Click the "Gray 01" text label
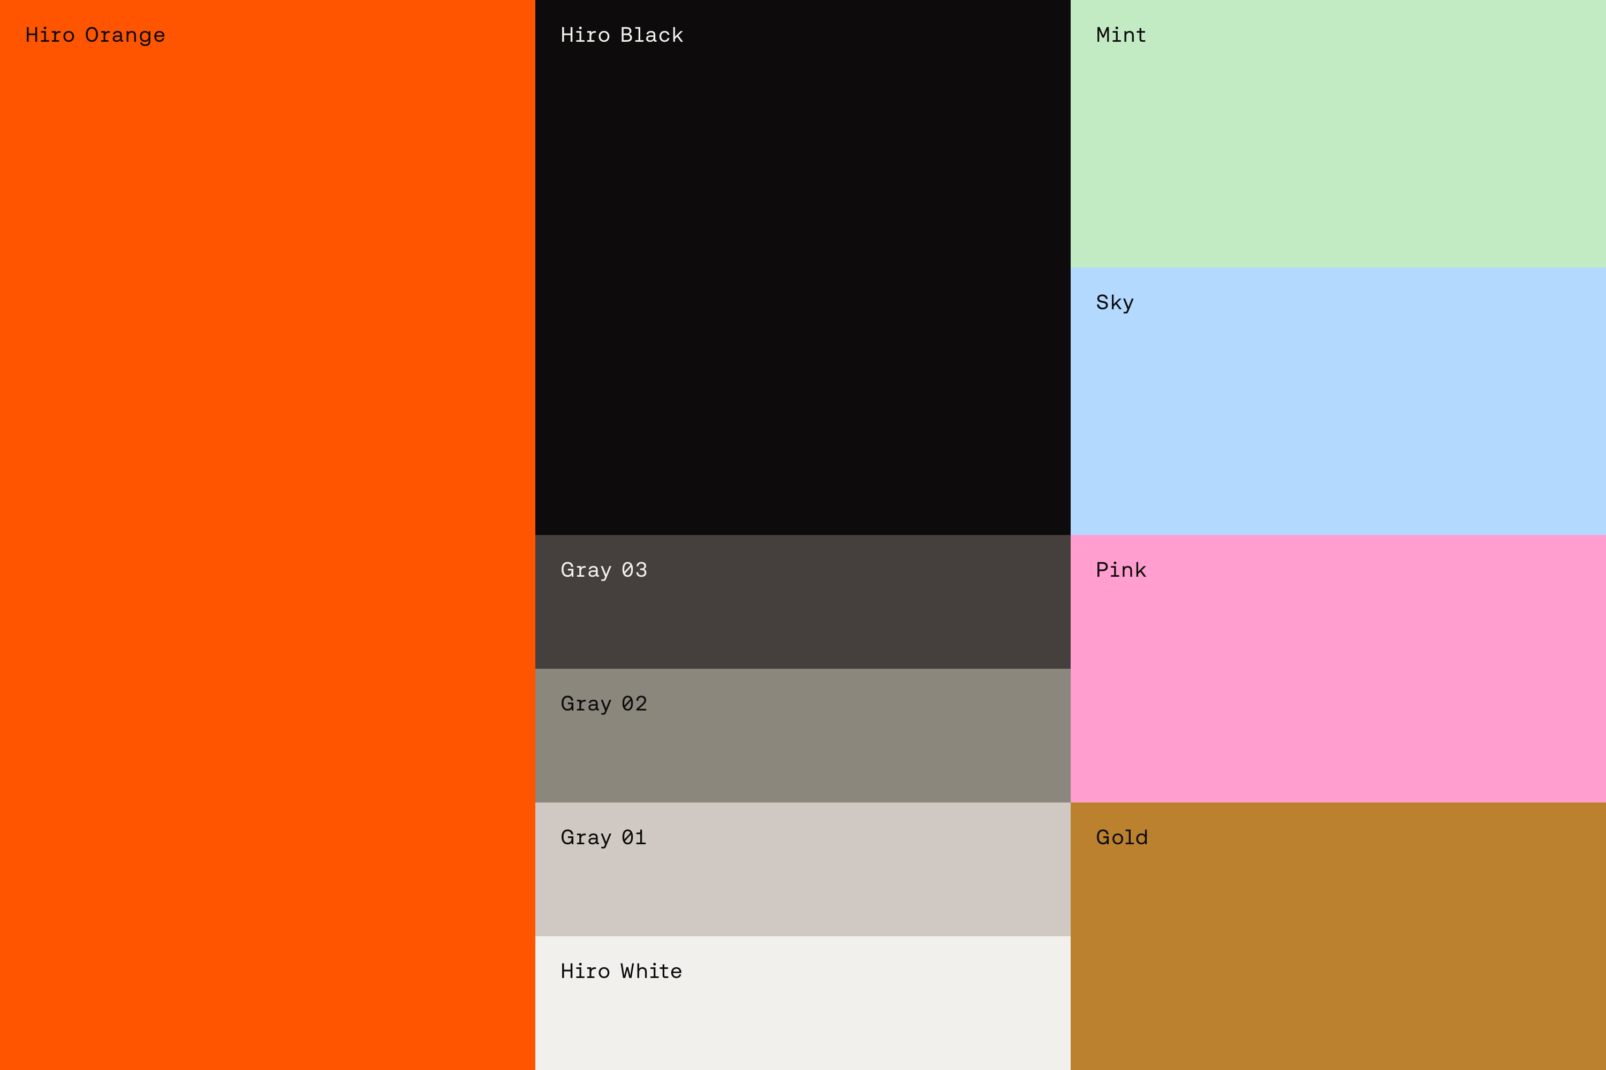 [604, 837]
